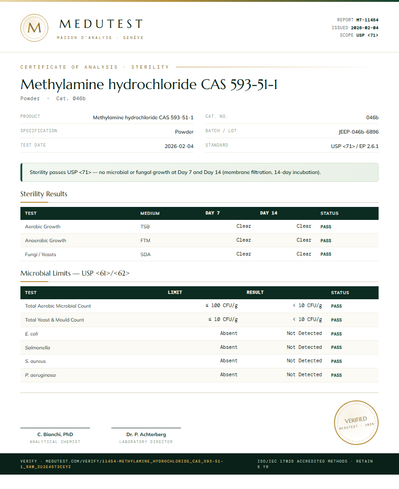The height and width of the screenshot is (489, 399).
Task: Click the Laboratory Director title
Action: (146, 442)
